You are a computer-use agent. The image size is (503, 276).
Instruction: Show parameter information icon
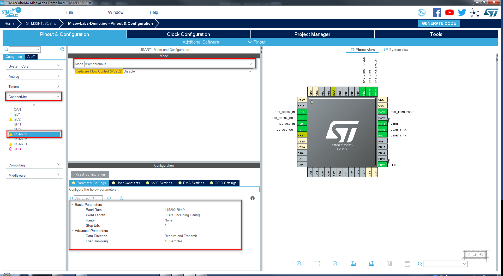click(252, 198)
